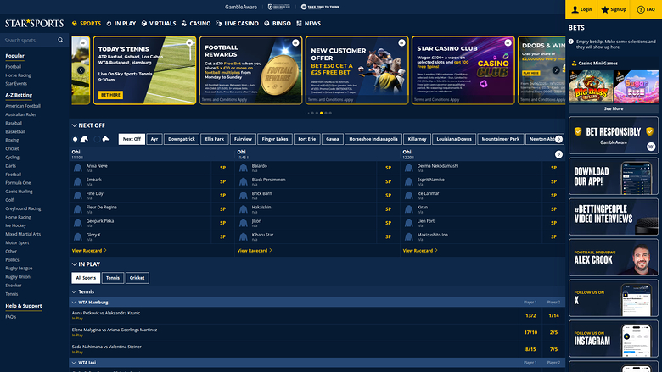Click the greyhound head icon
This screenshot has height=372, width=662.
tap(106, 139)
